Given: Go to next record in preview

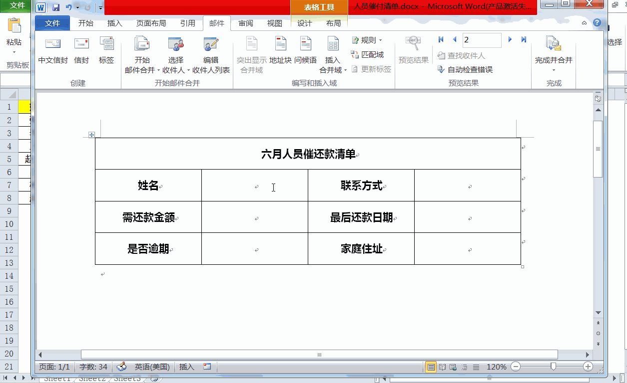Looking at the screenshot, I should tap(510, 40).
